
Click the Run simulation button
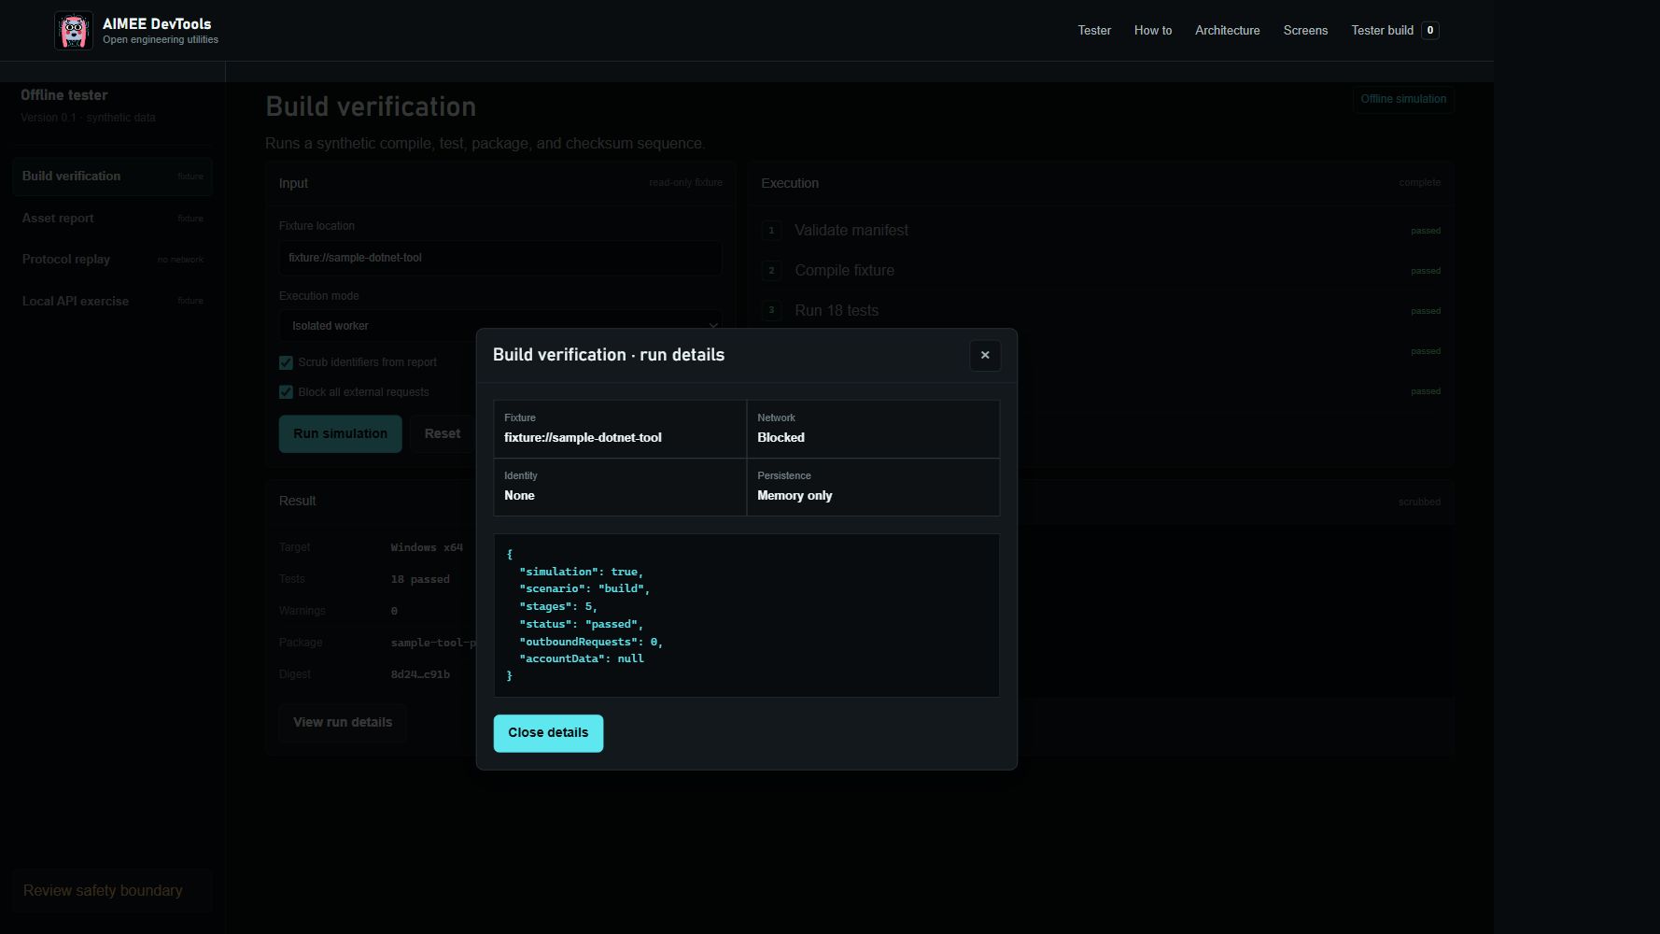[x=340, y=434]
